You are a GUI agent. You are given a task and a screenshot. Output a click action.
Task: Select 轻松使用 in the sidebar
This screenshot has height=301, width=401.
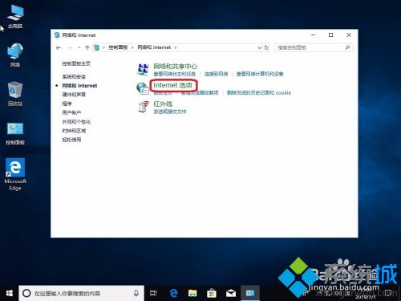(71, 140)
